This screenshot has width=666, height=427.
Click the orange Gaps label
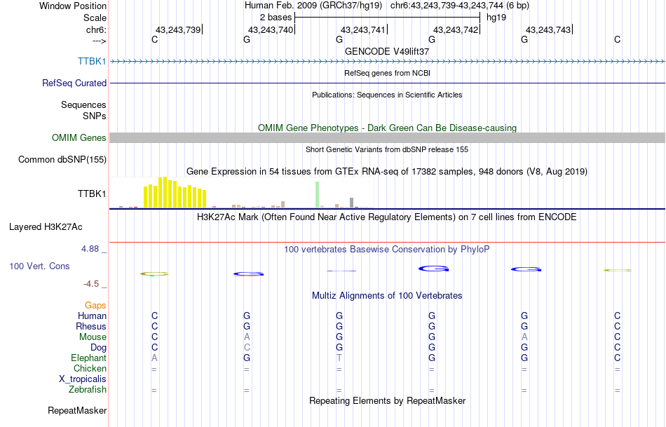pyautogui.click(x=95, y=305)
